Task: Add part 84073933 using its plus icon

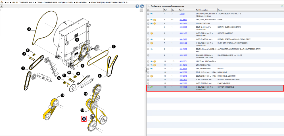Action: pos(148,79)
